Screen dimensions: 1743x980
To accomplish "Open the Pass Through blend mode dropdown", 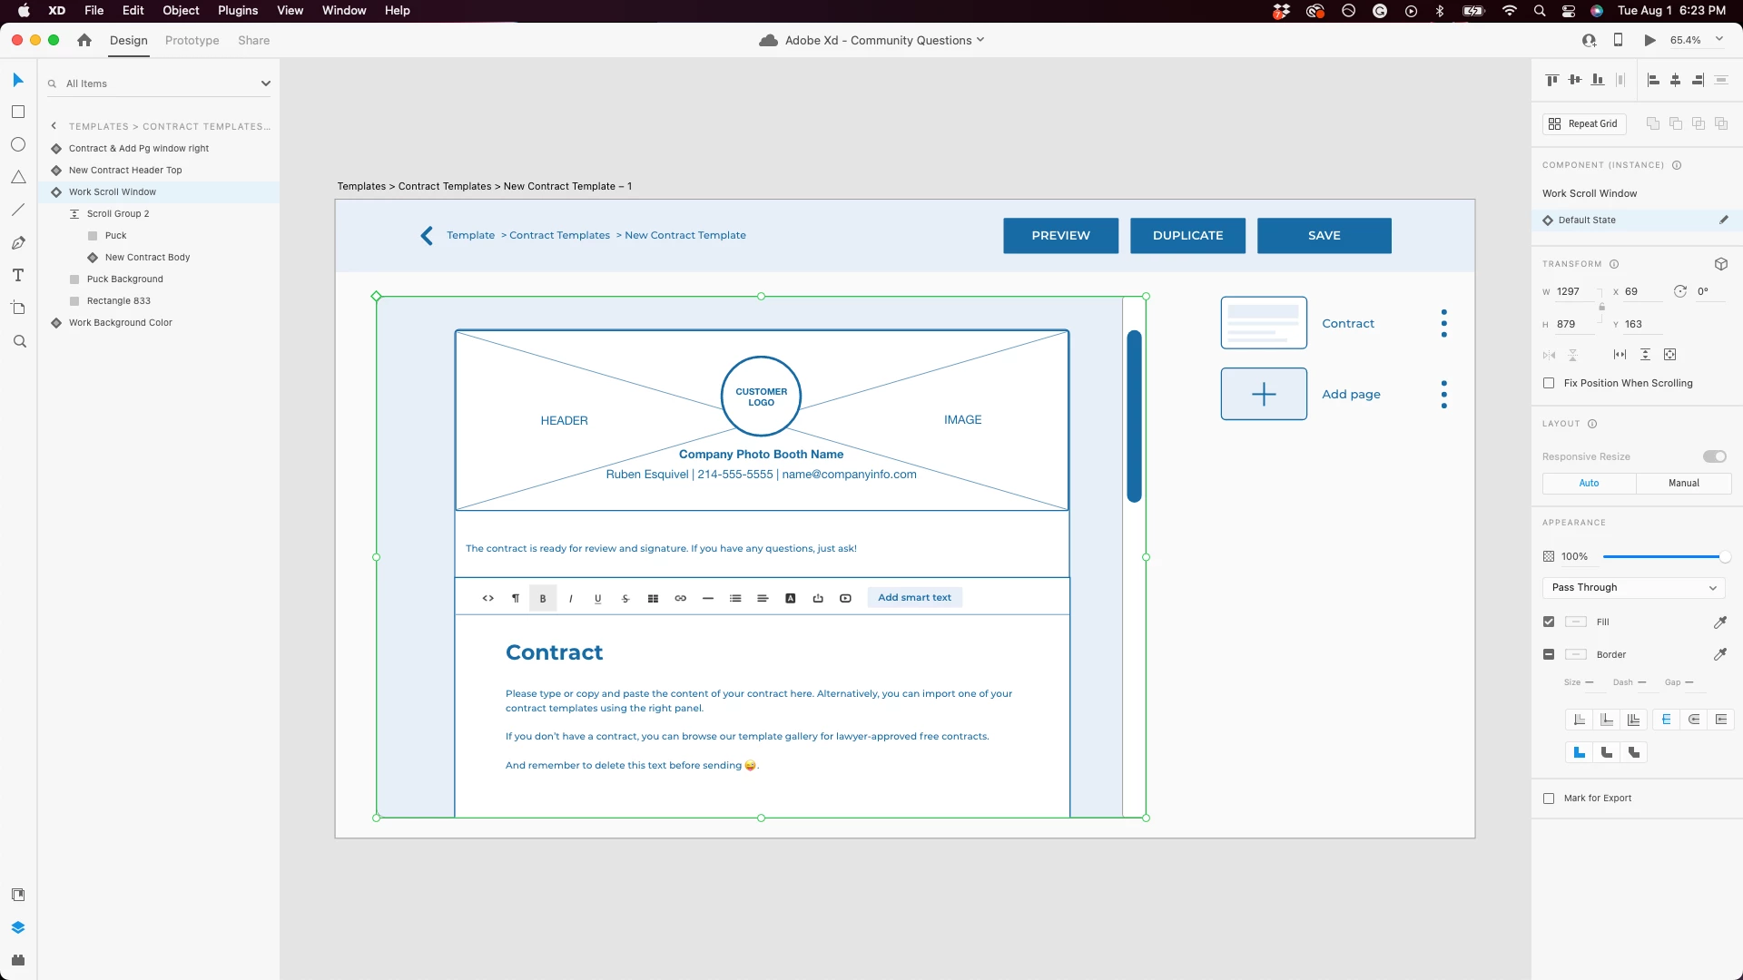I will pos(1633,587).
